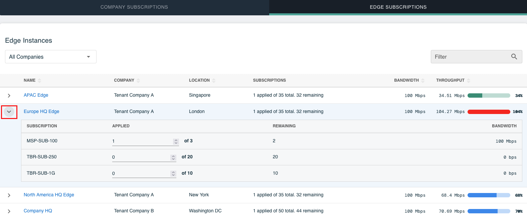Expand the North America HQ Edge row

[x=9, y=195]
